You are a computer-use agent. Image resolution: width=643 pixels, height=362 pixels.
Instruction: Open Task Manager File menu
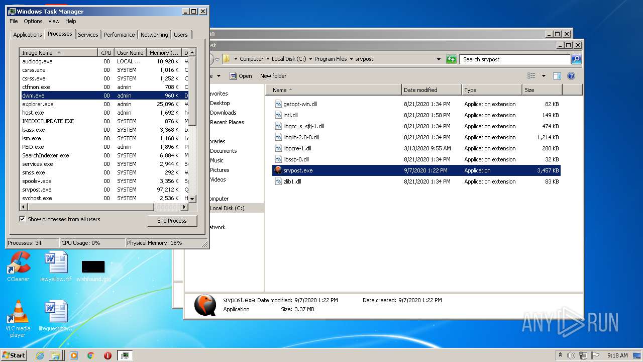[14, 21]
